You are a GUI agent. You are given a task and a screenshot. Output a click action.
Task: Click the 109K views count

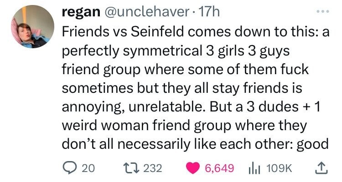[x=279, y=168]
